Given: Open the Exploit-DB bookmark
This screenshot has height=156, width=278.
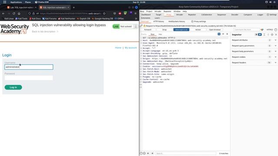Looking at the screenshot, I should click(x=83, y=19).
